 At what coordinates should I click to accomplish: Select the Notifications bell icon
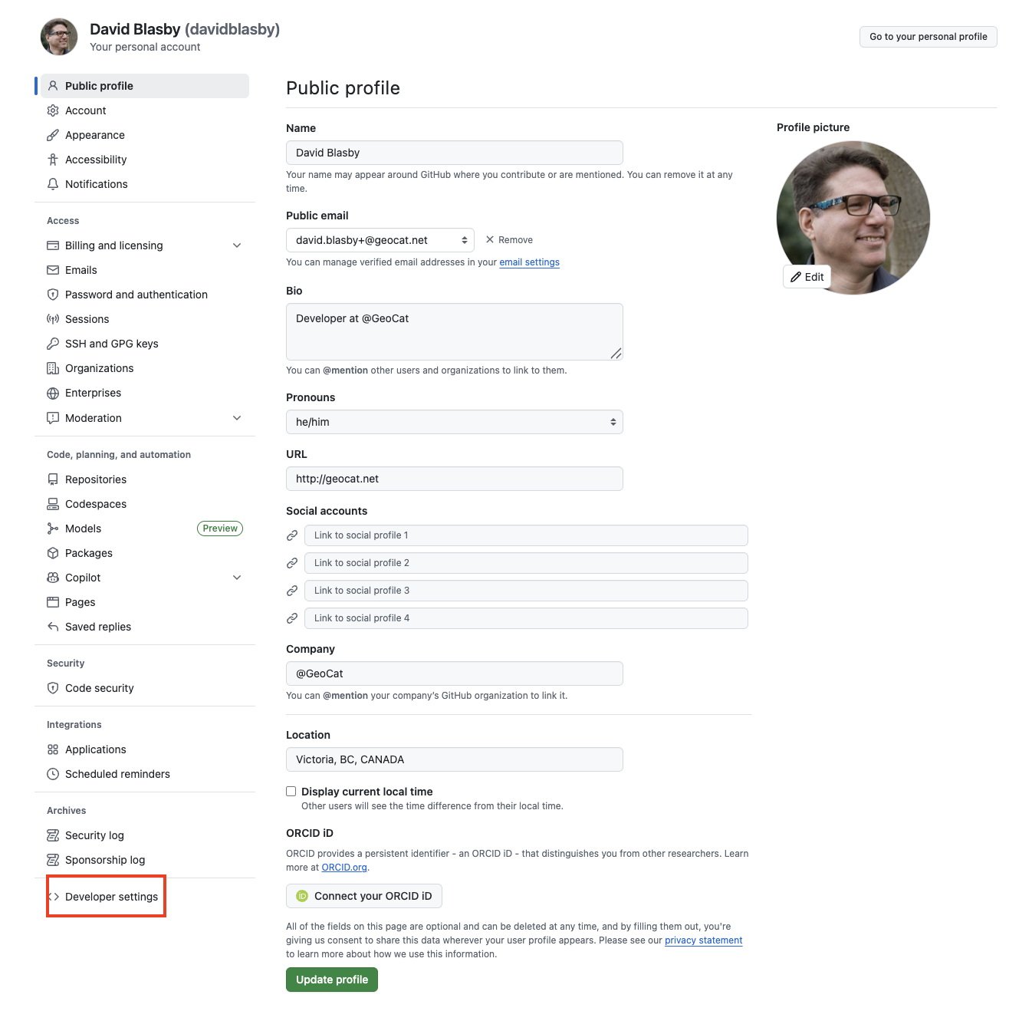coord(52,184)
